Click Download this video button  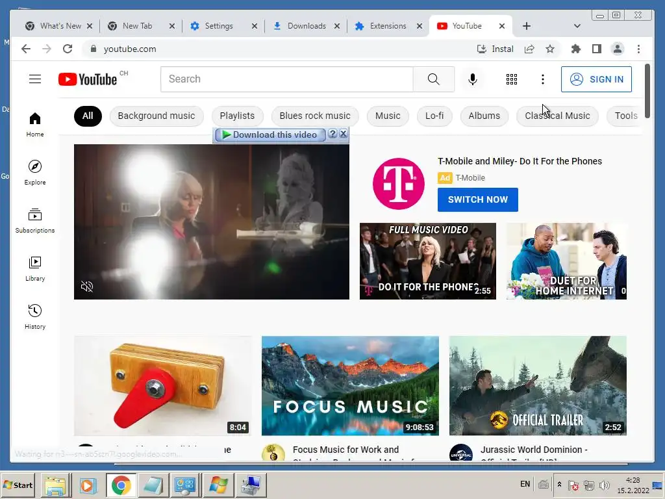pyautogui.click(x=270, y=134)
